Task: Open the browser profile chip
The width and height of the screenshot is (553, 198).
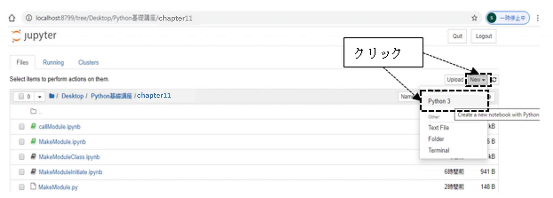Action: pyautogui.click(x=508, y=18)
